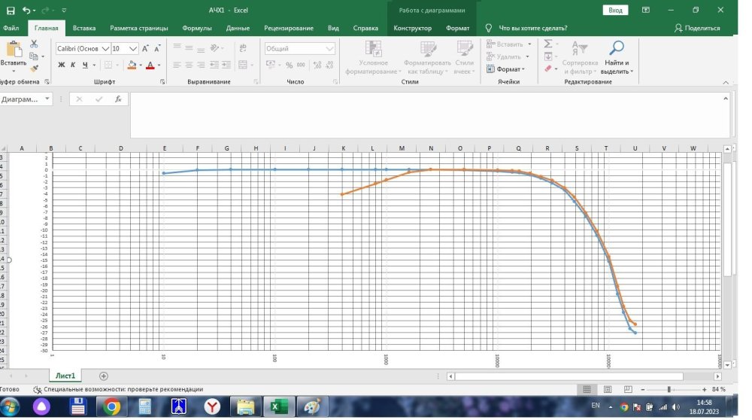The image size is (752, 420).
Task: Open Google Chrome from the taskbar
Action: [111, 407]
